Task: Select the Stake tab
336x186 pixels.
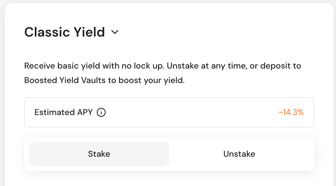Action: point(99,154)
